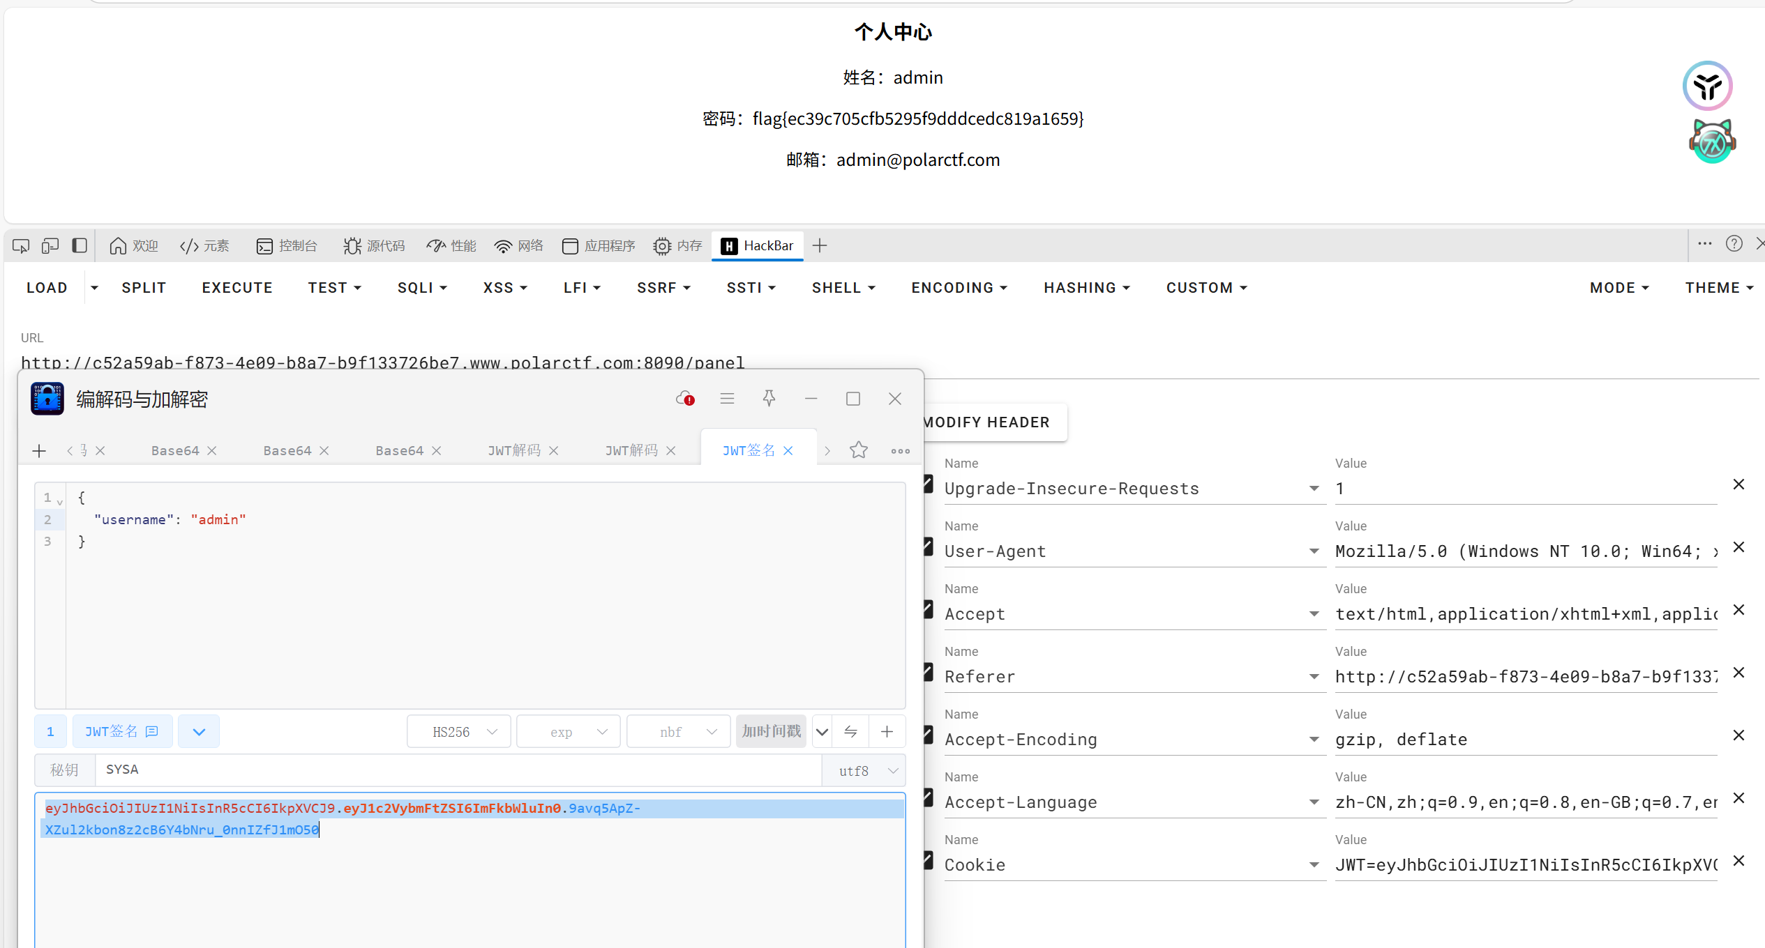The height and width of the screenshot is (948, 1765).
Task: Expand the ENCODING menu
Action: click(959, 288)
